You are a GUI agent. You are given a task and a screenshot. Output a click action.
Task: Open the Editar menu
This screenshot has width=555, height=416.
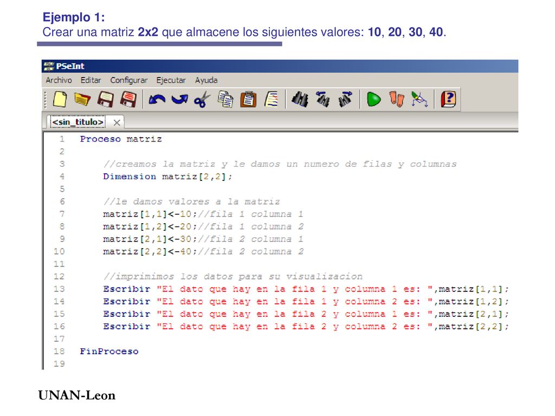(x=91, y=80)
